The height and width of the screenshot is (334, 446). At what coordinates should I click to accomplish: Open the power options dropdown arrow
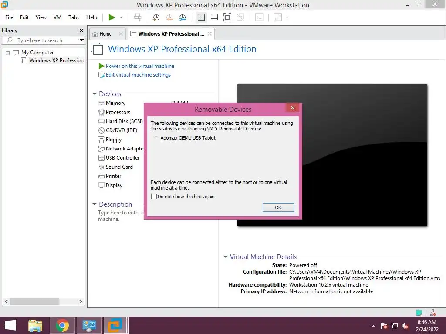point(121,17)
